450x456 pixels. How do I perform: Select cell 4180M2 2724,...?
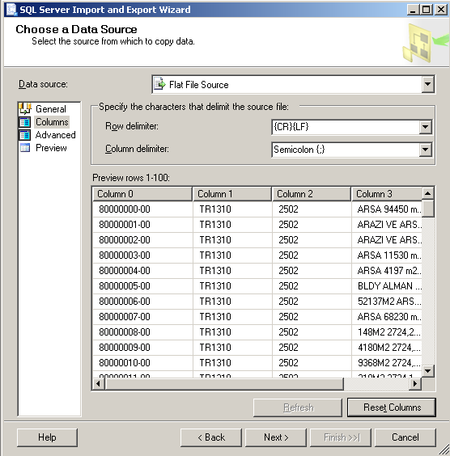(387, 348)
